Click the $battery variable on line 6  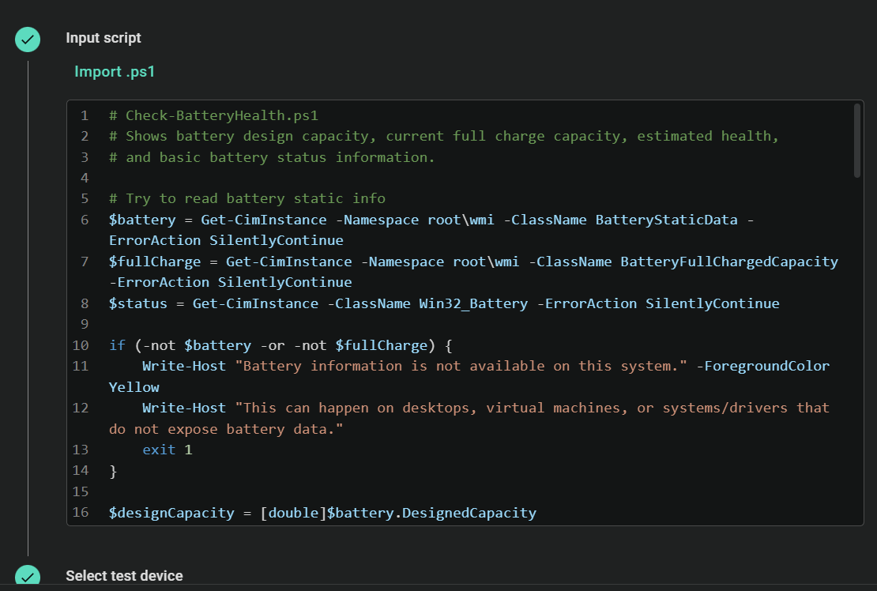click(x=142, y=220)
